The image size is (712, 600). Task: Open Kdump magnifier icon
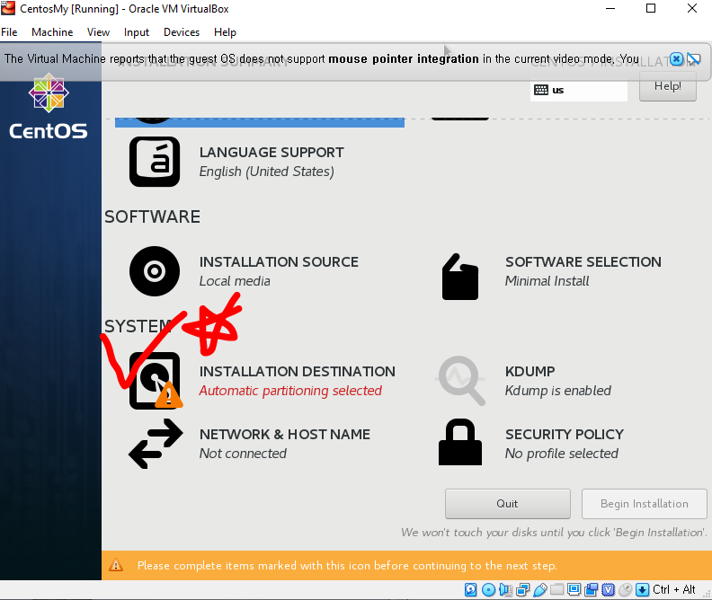[x=461, y=381]
